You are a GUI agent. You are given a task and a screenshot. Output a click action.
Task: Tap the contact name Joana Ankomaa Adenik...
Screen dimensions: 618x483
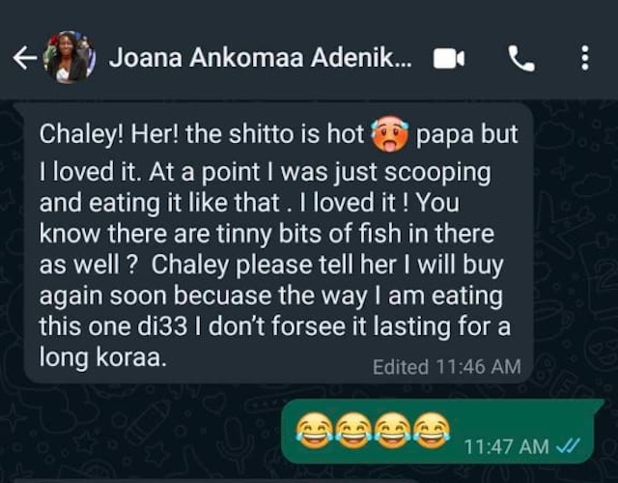(x=261, y=58)
